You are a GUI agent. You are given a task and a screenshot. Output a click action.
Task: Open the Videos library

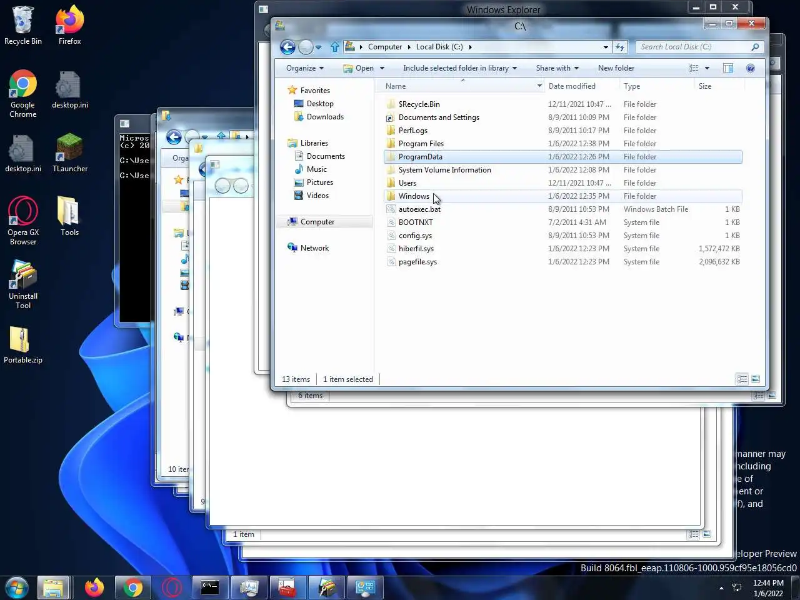pos(317,196)
